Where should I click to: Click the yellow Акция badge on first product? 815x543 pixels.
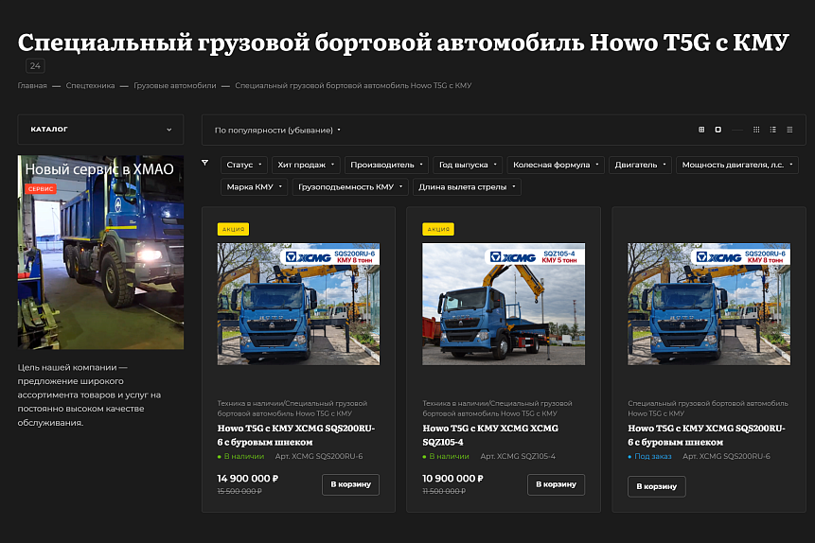point(233,229)
